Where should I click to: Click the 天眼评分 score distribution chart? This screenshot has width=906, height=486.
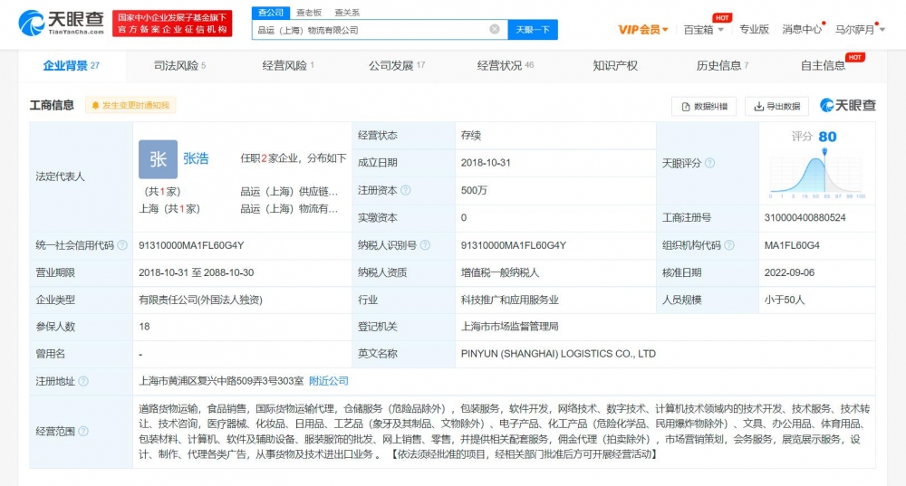[817, 175]
